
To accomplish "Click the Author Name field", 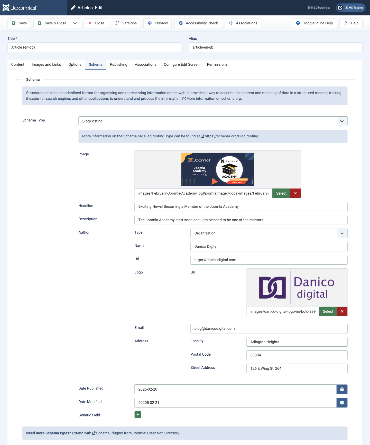I will coord(269,247).
